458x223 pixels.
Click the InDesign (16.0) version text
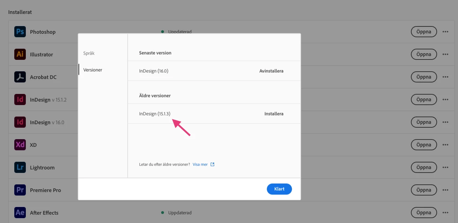[x=154, y=71]
